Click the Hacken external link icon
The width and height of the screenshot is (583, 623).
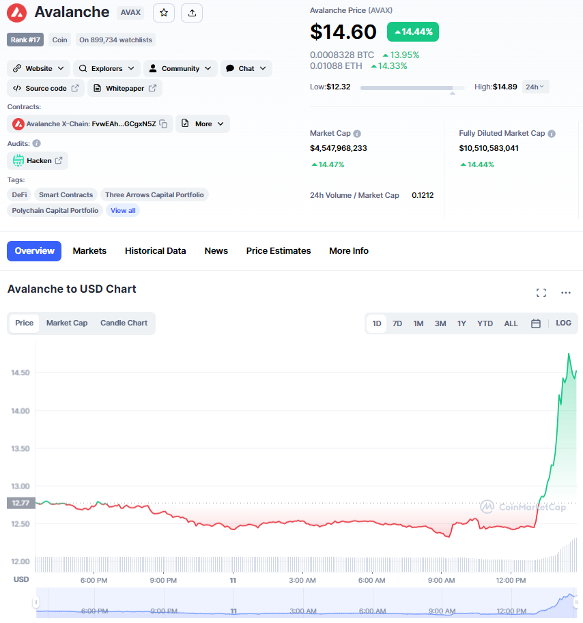click(x=59, y=160)
